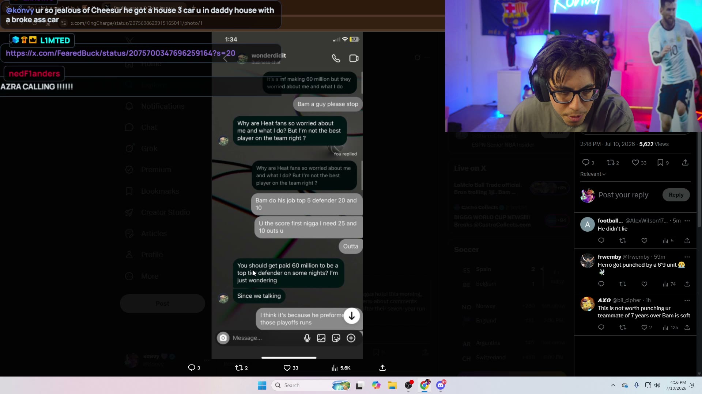Image resolution: width=702 pixels, height=394 pixels.
Task: Like the "He didn't lie" comment
Action: (x=644, y=241)
